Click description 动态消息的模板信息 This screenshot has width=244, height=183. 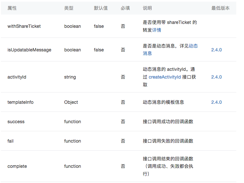(164, 102)
